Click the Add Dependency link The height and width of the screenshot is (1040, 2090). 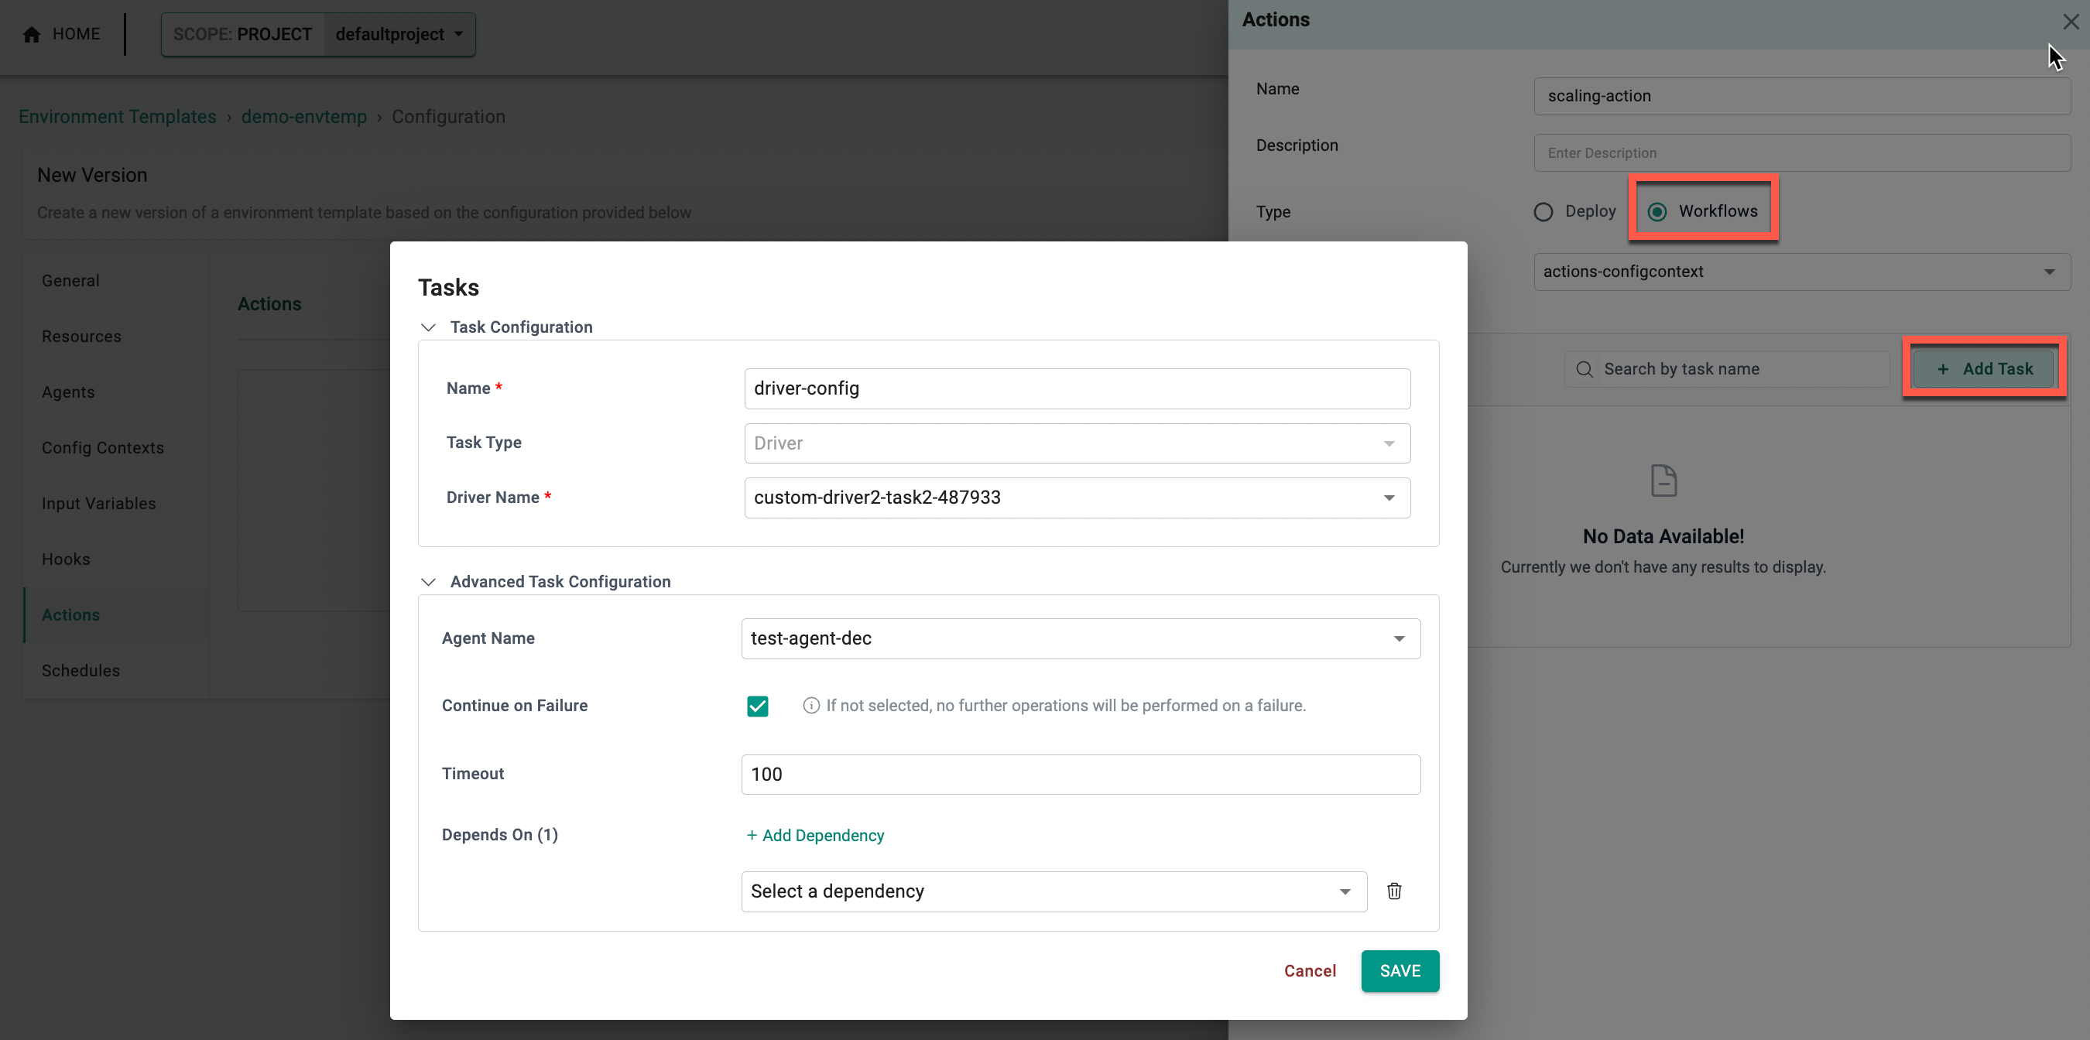pyautogui.click(x=814, y=835)
